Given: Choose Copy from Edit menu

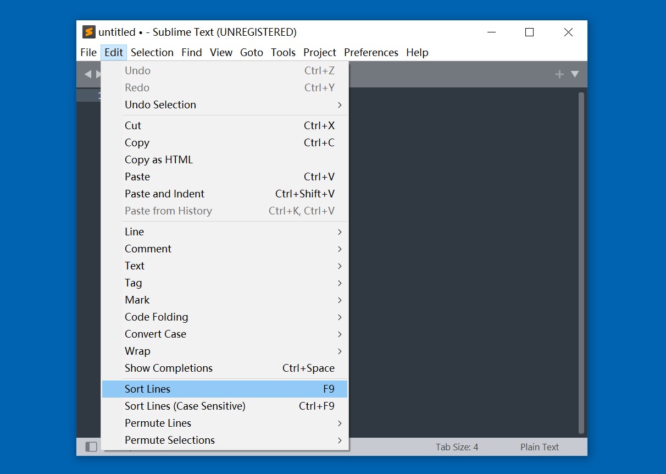Looking at the screenshot, I should click(225, 142).
